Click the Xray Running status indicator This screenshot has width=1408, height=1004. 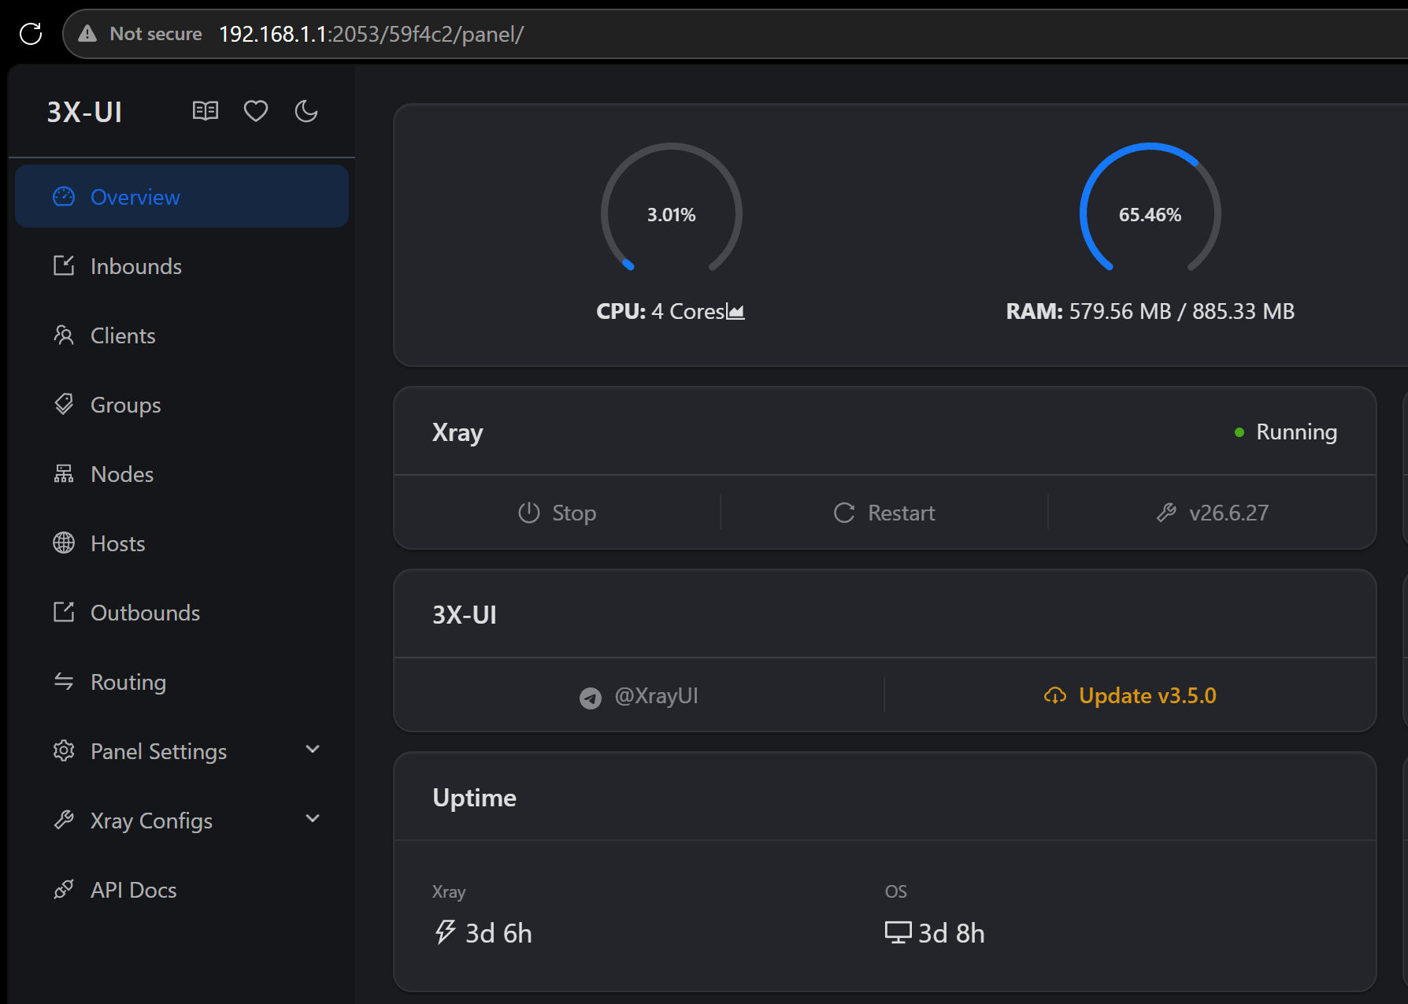click(1286, 432)
